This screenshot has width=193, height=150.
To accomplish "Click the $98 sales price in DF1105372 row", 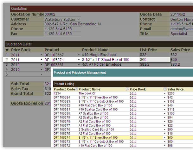I will pyautogui.click(x=170, y=146).
